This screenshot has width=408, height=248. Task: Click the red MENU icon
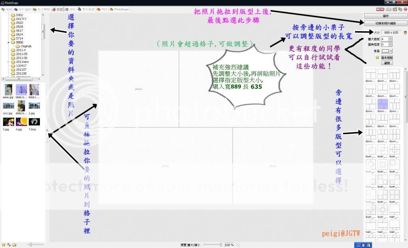(x=380, y=9)
